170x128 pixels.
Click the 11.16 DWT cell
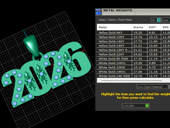click(154, 72)
